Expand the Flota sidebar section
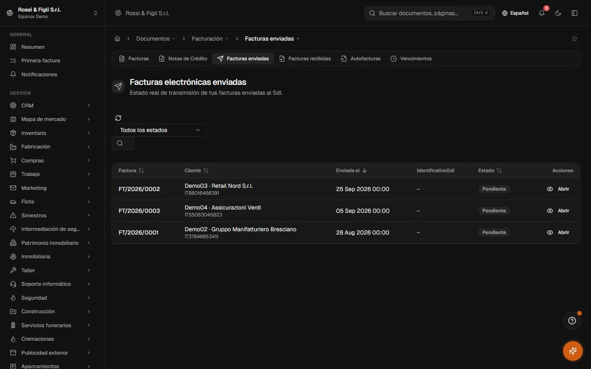Viewport: 591px width, 369px height. click(50, 202)
